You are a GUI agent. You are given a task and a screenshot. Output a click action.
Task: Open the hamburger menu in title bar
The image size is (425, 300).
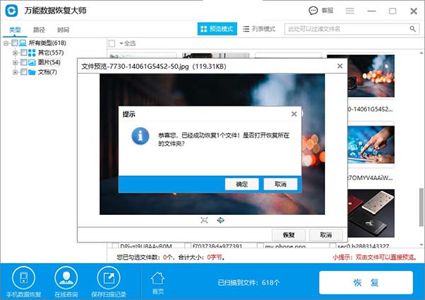(x=348, y=11)
